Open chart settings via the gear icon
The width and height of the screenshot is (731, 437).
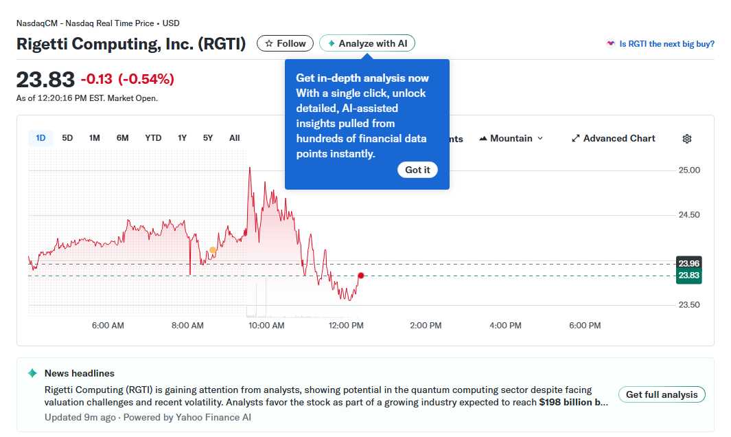coord(686,139)
